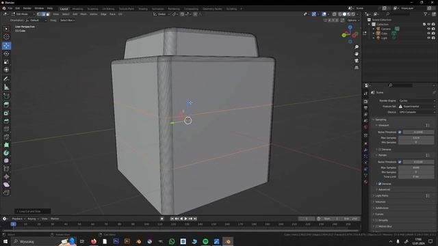Select the Annotate tool
438x246 pixels.
6,79
